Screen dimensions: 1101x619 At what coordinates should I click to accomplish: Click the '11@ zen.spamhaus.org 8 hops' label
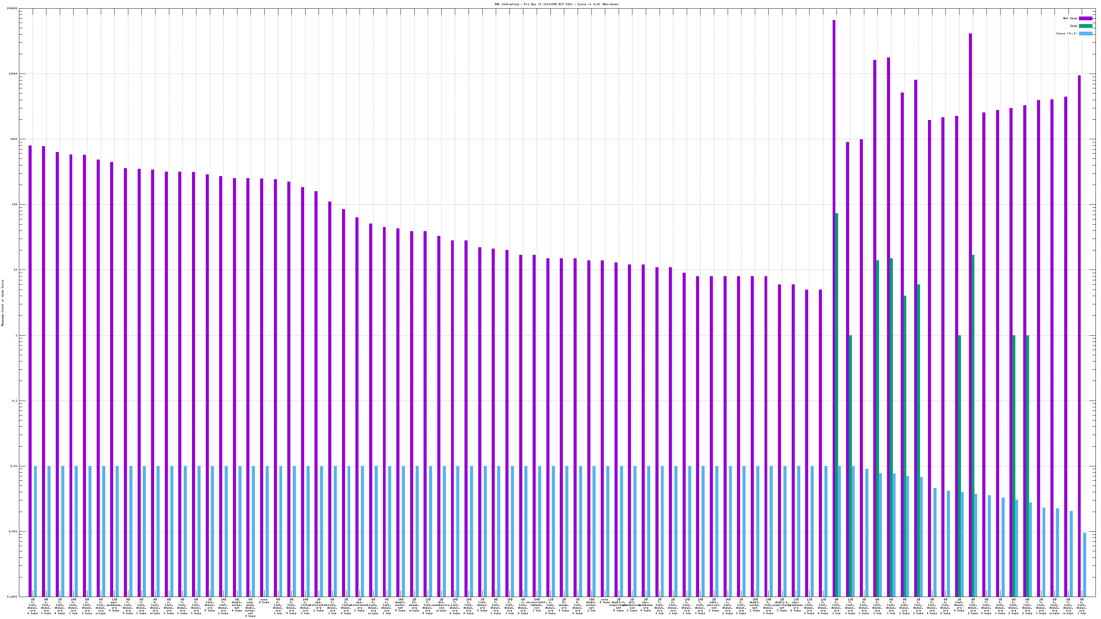(x=114, y=605)
